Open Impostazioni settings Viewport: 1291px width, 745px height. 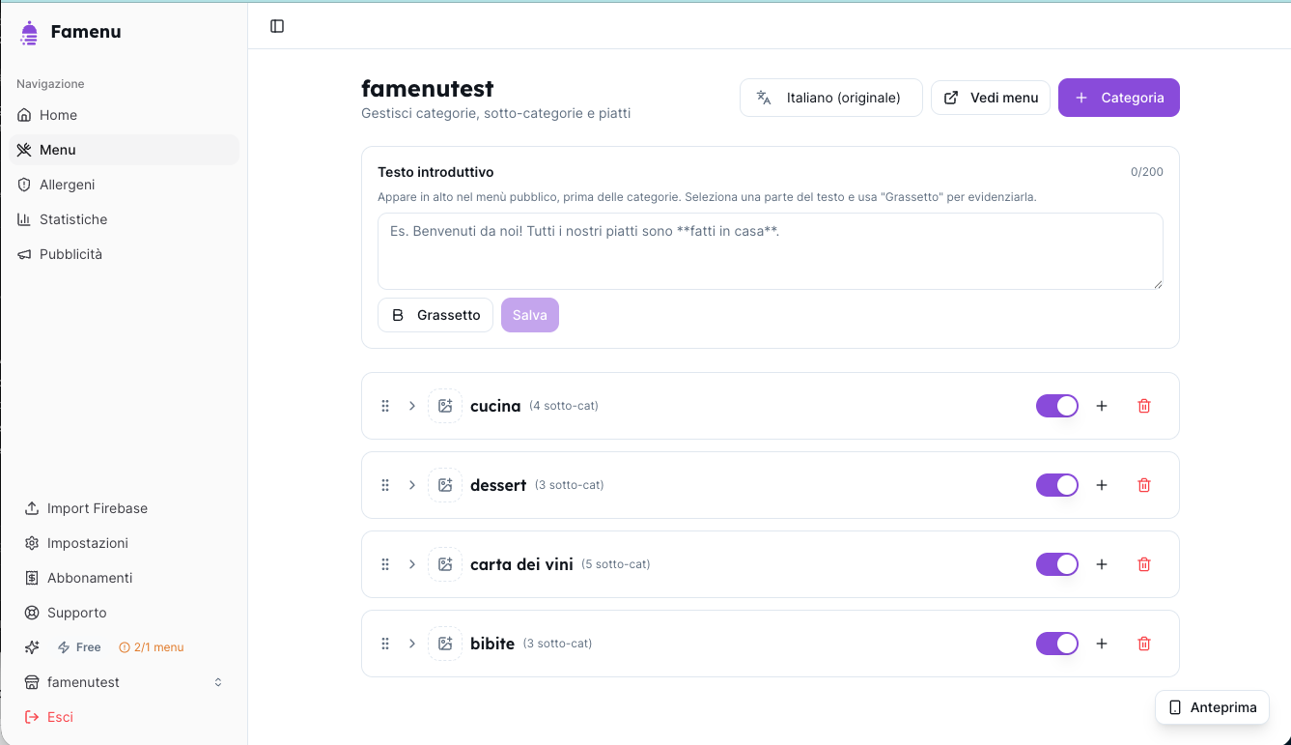click(x=124, y=543)
